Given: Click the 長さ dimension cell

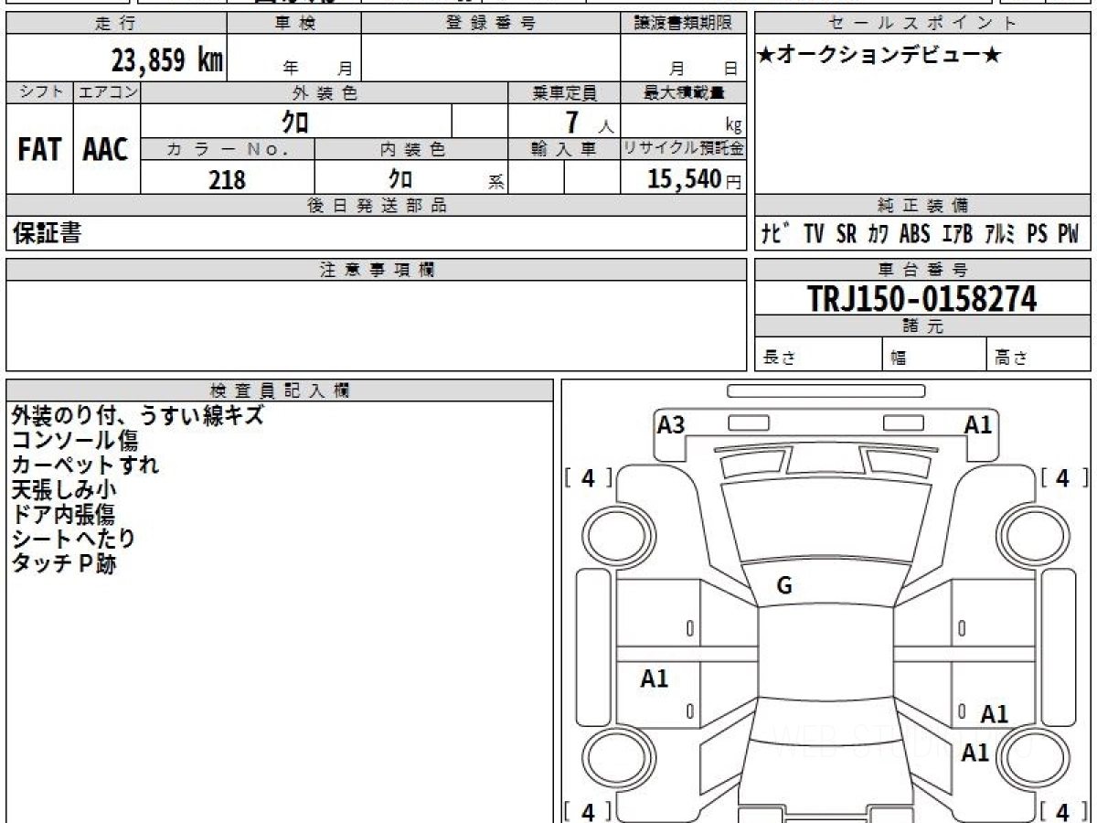Looking at the screenshot, I should pyautogui.click(x=819, y=355).
